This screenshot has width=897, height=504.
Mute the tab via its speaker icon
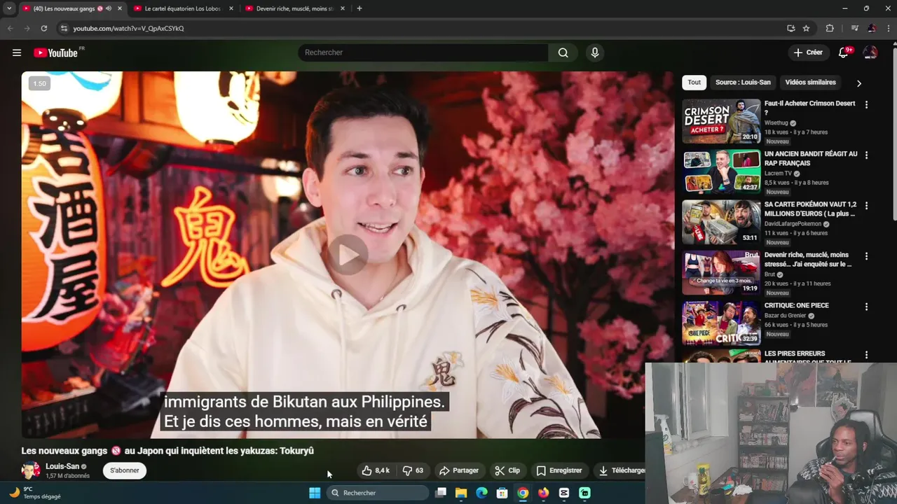(x=109, y=8)
